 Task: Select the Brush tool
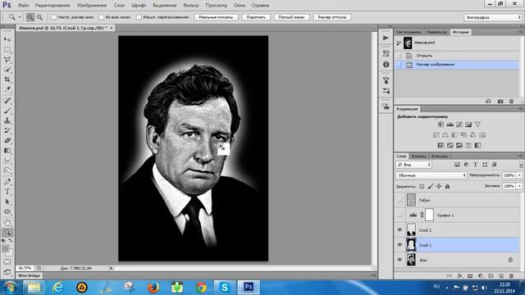click(7, 111)
